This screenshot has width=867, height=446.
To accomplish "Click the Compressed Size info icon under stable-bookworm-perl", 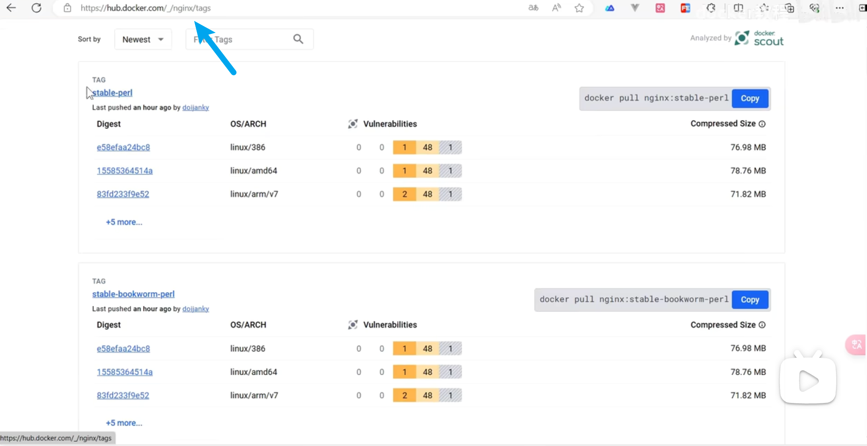I will pos(762,325).
